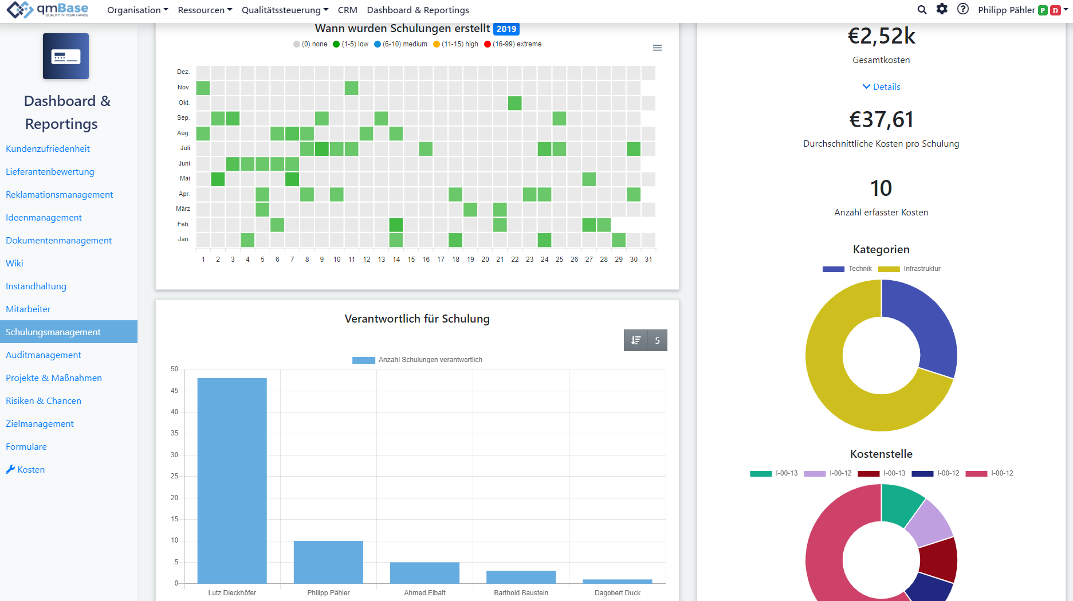Click the sort descending icon button
The image size is (1073, 601).
636,340
